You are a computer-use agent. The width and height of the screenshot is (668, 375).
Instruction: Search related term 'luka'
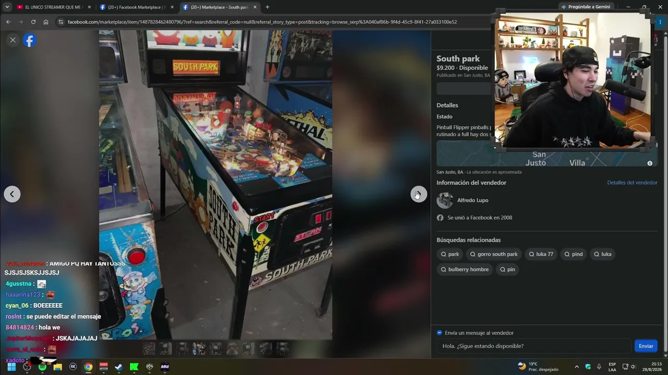point(602,254)
